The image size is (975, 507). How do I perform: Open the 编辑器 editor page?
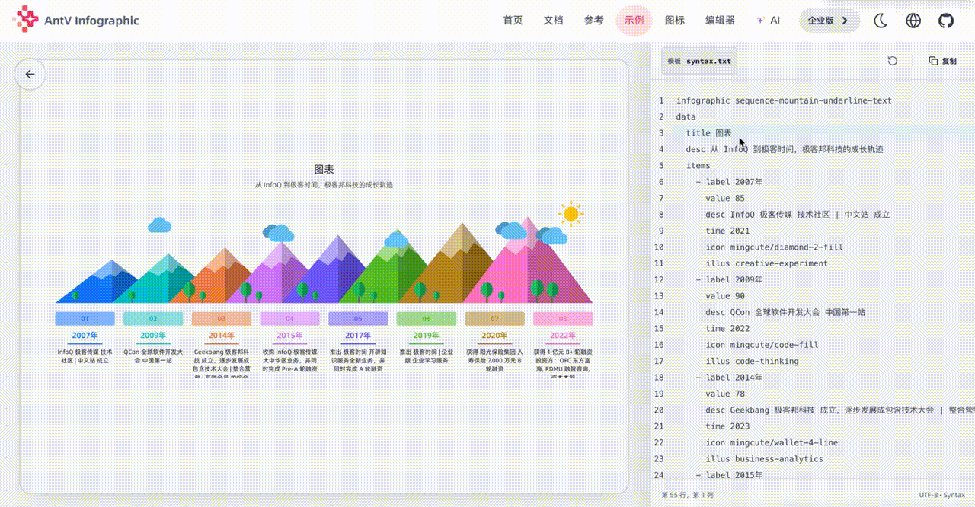(720, 21)
